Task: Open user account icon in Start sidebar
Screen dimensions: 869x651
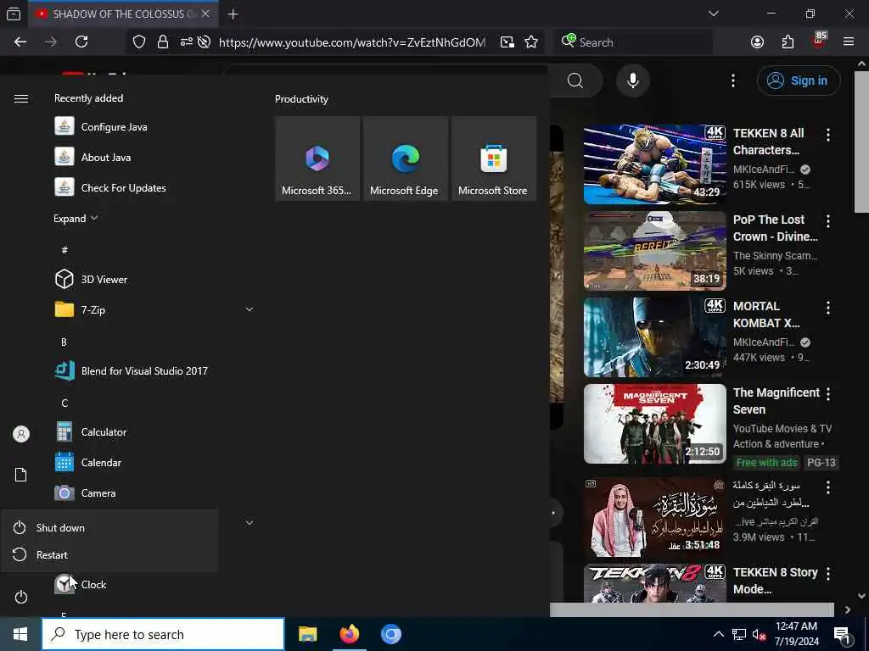Action: click(x=21, y=434)
